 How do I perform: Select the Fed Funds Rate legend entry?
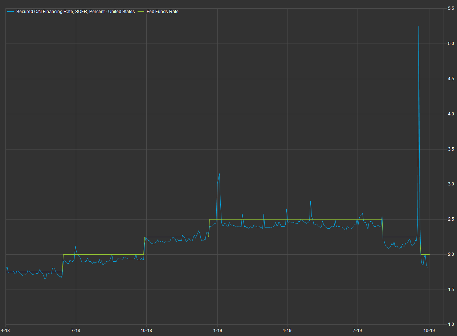158,12
